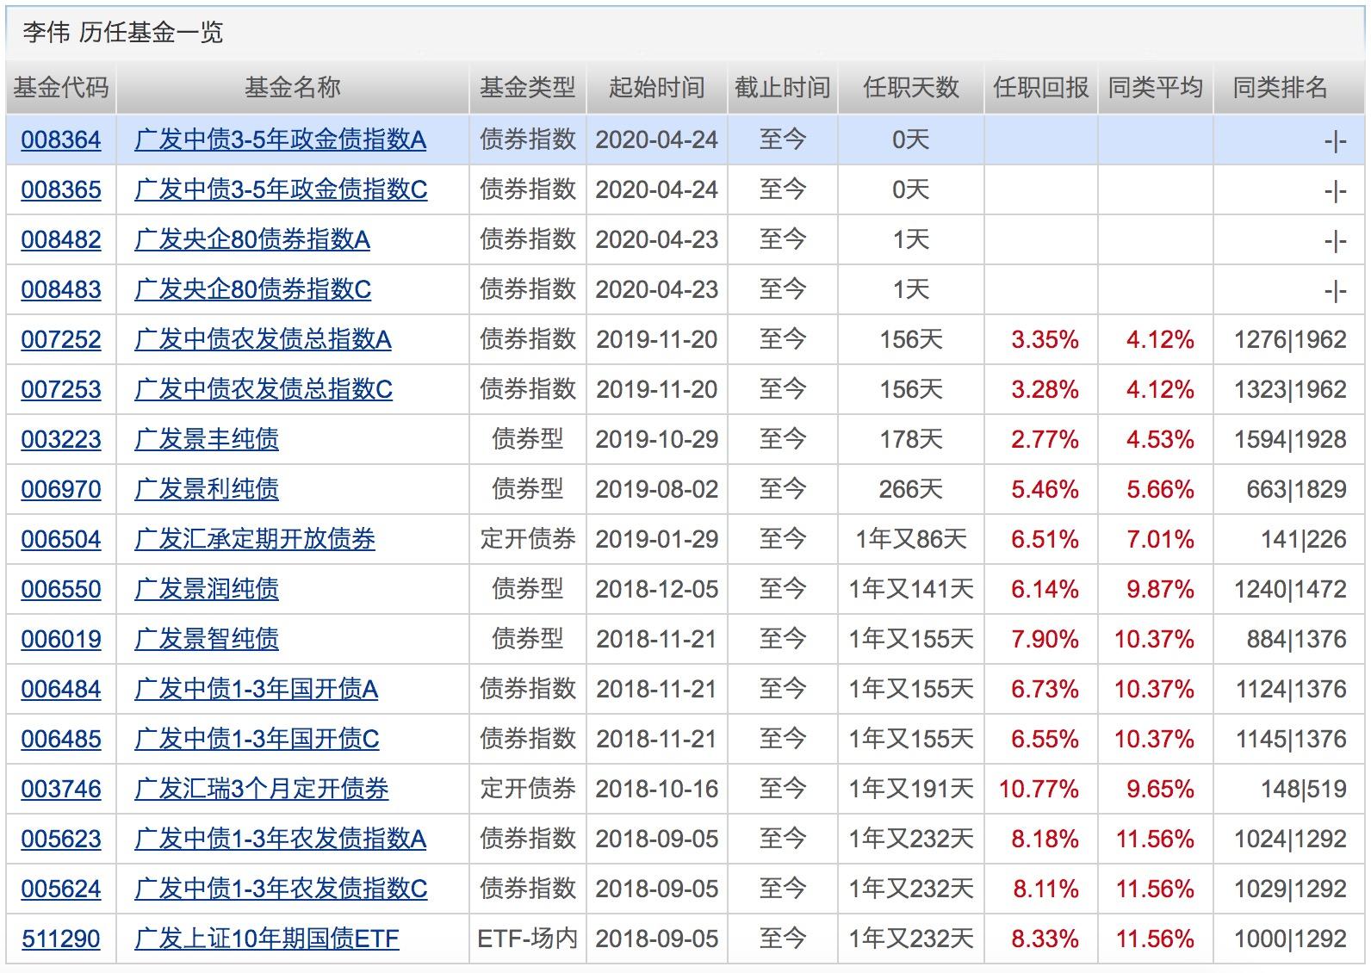Open fund 广发中债1-3年国开债A
The height and width of the screenshot is (973, 1371).
point(257,689)
